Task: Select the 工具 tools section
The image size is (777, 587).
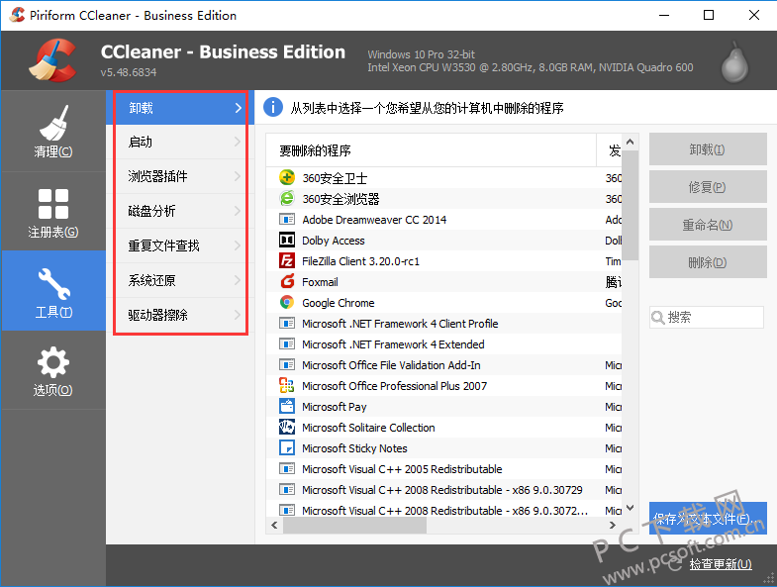Action: pos(53,291)
